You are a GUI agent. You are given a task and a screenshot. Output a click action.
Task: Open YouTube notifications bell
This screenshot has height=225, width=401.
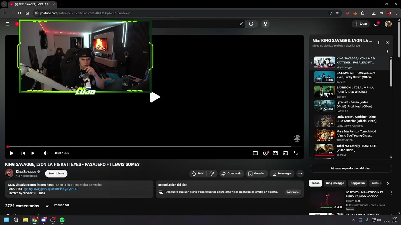(x=376, y=24)
